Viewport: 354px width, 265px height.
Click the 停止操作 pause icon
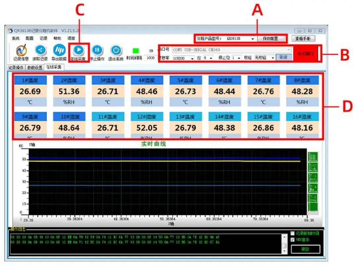coord(97,50)
